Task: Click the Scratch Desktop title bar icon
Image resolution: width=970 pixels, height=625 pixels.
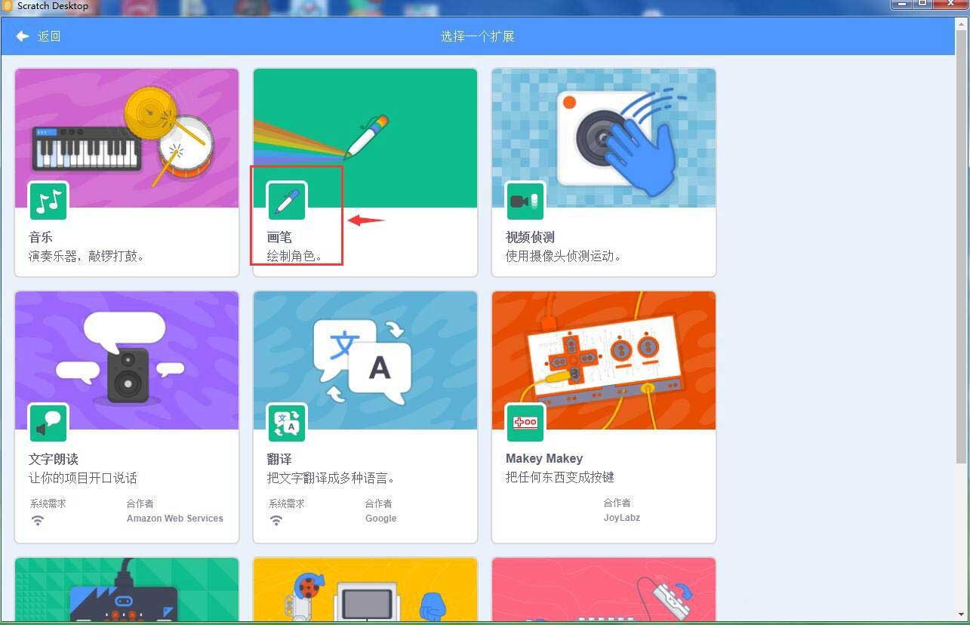Action: [8, 6]
